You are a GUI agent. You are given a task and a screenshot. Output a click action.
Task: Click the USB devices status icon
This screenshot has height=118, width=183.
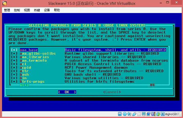point(135,114)
